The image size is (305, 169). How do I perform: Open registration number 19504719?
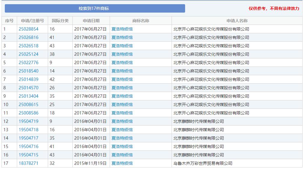pos(29,121)
